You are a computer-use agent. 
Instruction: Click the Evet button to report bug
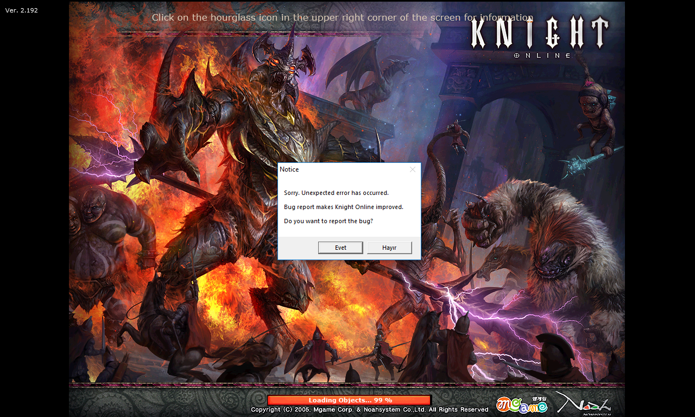340,248
